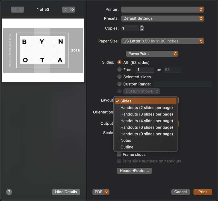
Task: Select the From range radio button
Action: click(119, 70)
